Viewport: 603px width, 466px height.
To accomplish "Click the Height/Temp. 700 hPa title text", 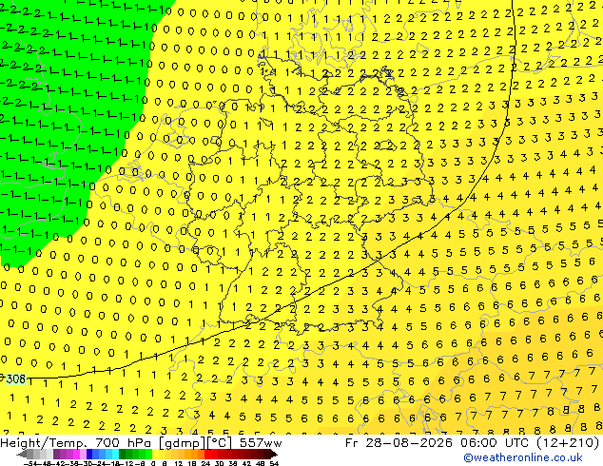I will click(x=77, y=443).
